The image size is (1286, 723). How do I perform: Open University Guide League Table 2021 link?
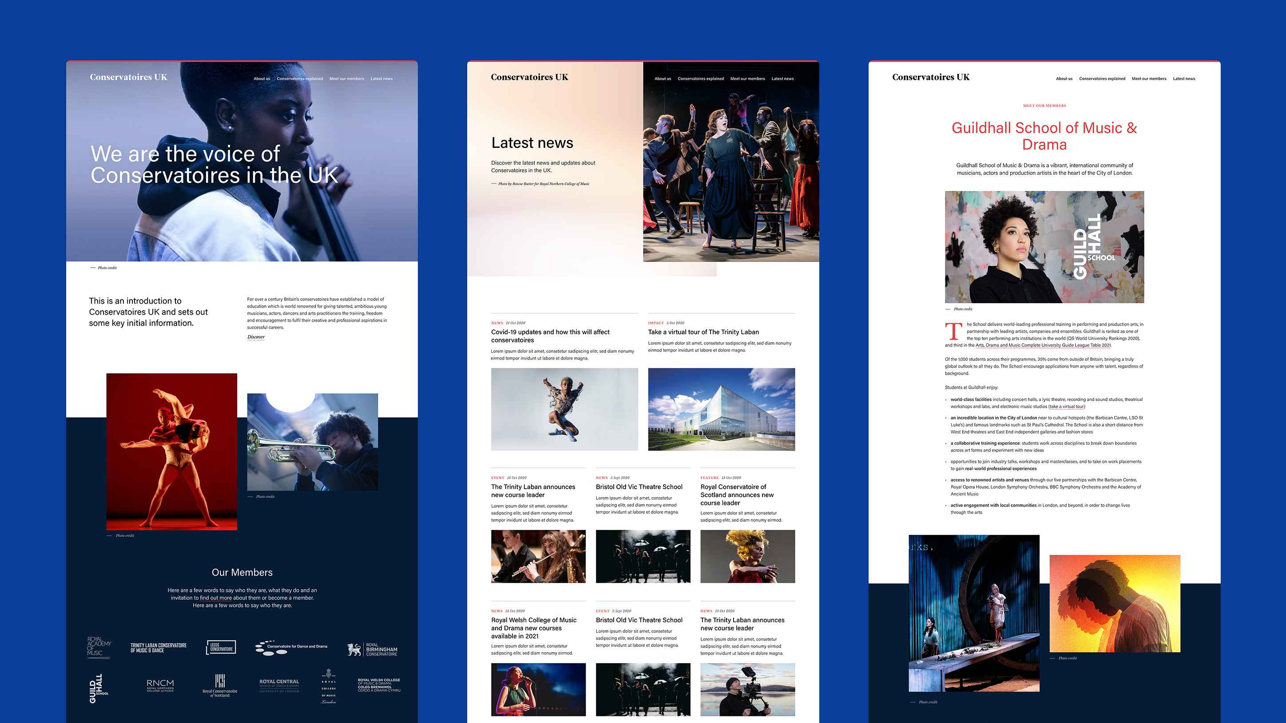pos(1043,345)
